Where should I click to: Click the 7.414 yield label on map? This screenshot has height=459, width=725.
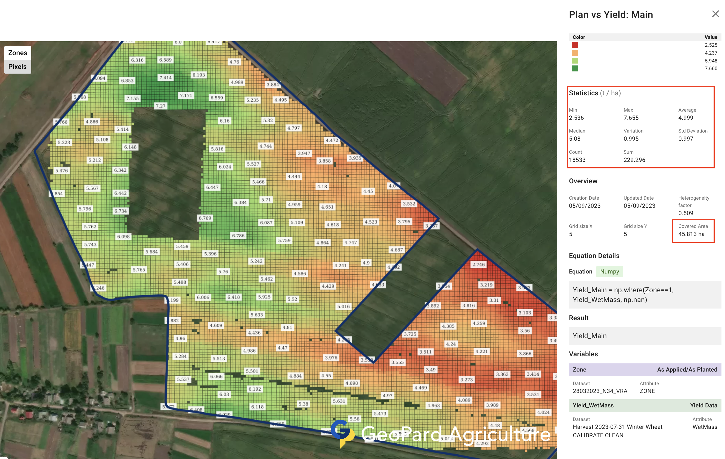coord(165,78)
